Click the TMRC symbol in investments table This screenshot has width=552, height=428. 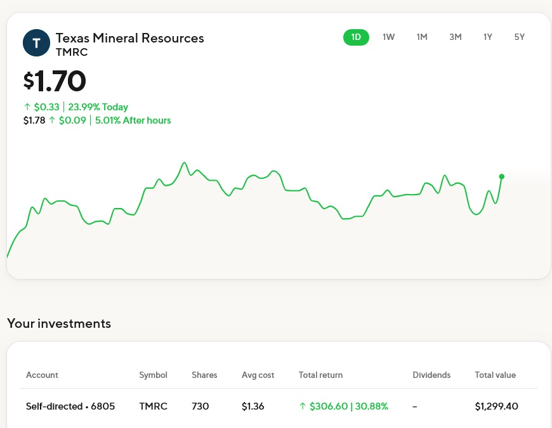click(x=153, y=406)
